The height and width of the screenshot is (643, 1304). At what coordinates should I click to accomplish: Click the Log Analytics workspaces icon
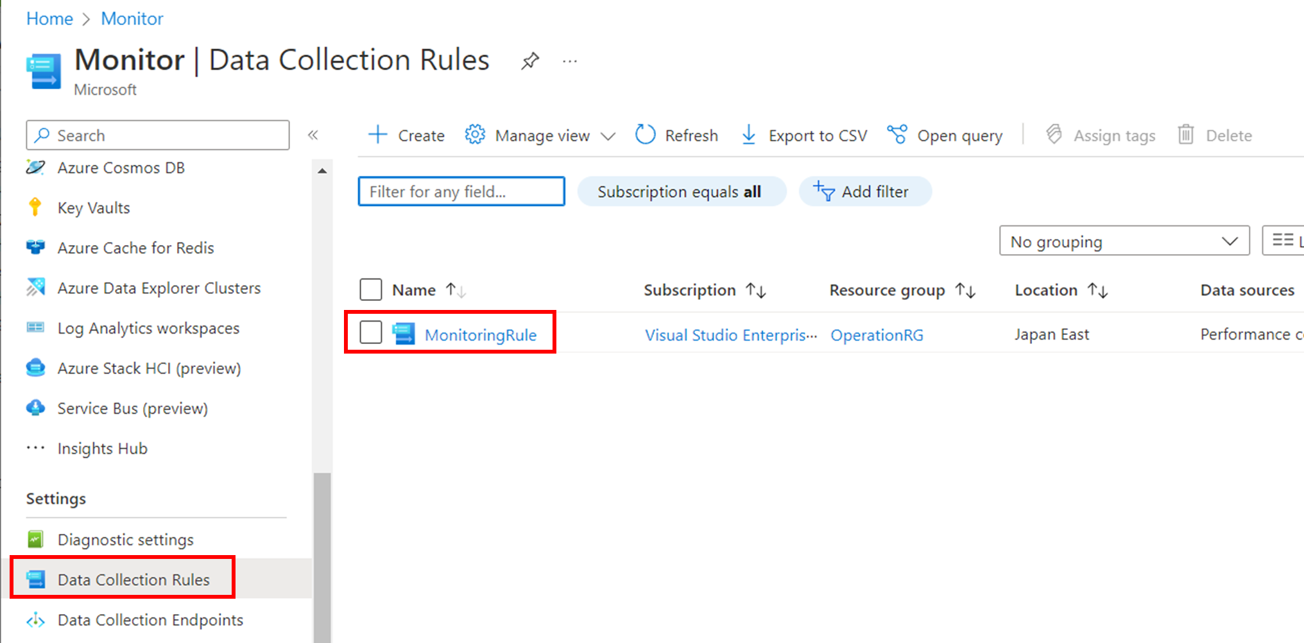click(37, 328)
